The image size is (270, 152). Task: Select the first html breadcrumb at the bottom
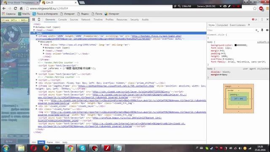click(34, 142)
